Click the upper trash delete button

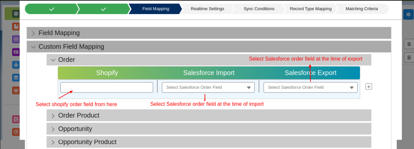[409, 44]
